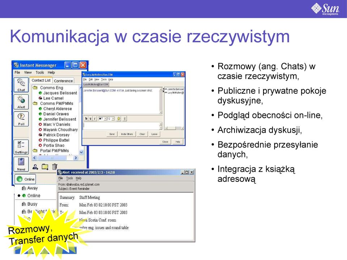Select the green status icon beside Jacques Belissent

40,93
